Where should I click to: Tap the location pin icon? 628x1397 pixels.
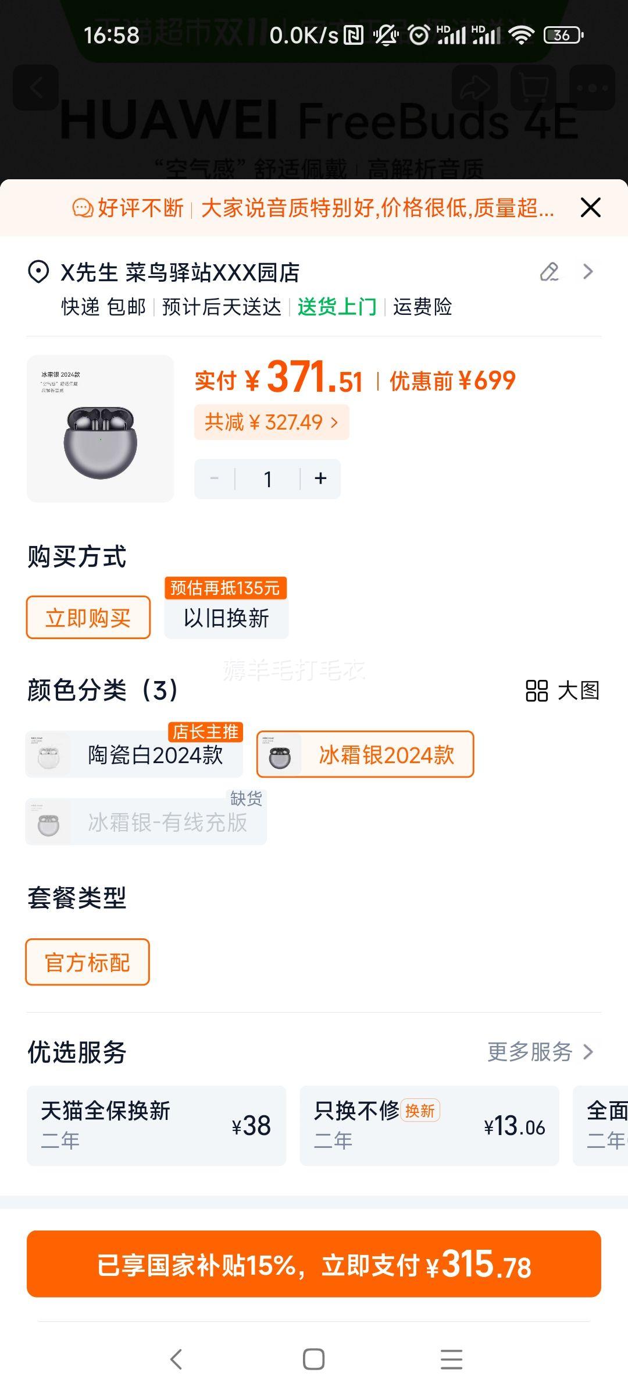point(38,272)
